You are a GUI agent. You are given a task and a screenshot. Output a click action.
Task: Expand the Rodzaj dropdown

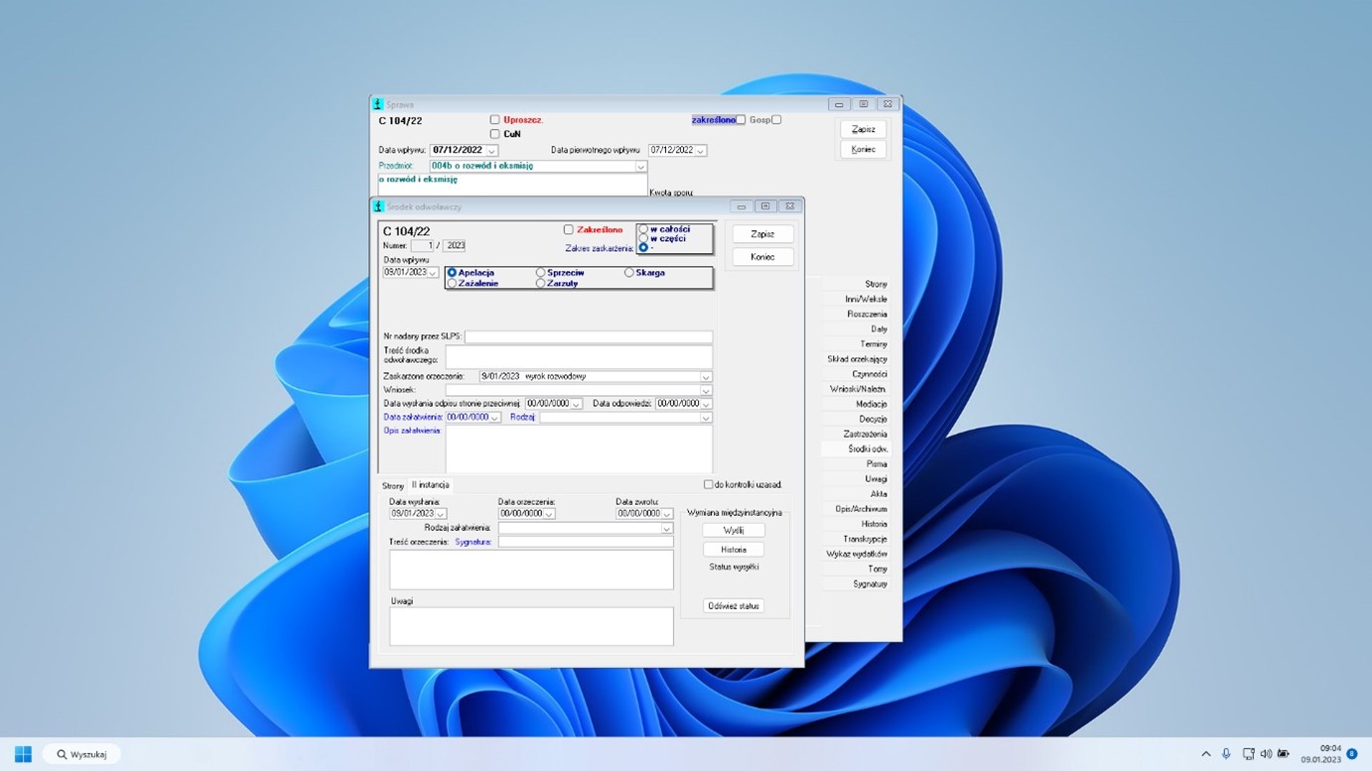pyautogui.click(x=706, y=418)
